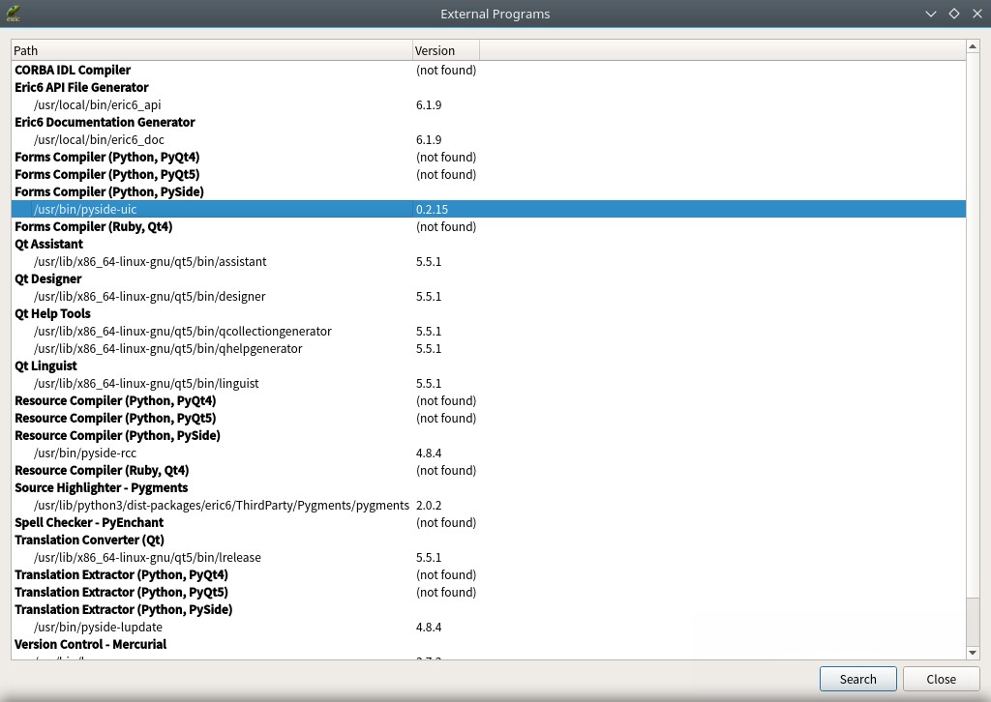This screenshot has width=991, height=702.
Task: Click (not found) beside Spell Checker - PyEnchant
Action: tap(446, 523)
